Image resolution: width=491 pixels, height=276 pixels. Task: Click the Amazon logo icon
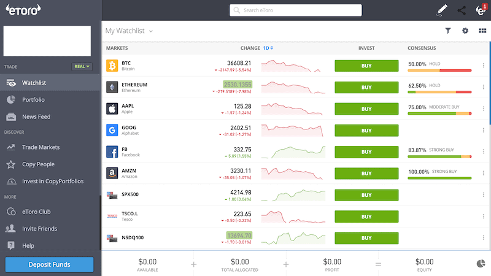pyautogui.click(x=112, y=173)
